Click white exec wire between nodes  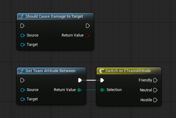(91, 80)
